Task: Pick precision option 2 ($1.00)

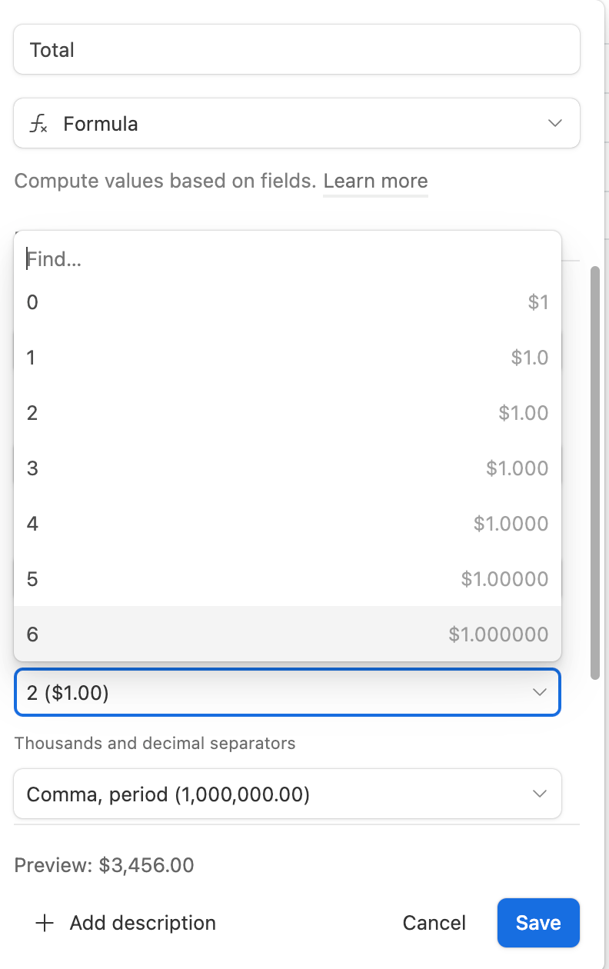Action: click(x=288, y=413)
